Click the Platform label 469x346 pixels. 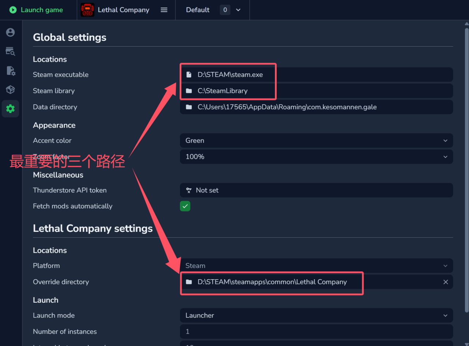(46, 266)
